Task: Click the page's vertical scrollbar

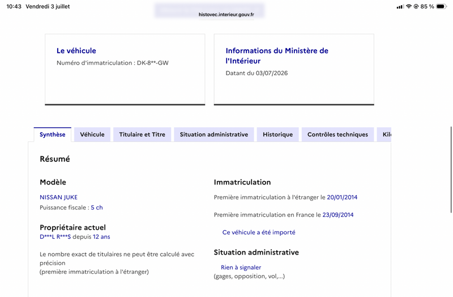Action: (x=451, y=170)
